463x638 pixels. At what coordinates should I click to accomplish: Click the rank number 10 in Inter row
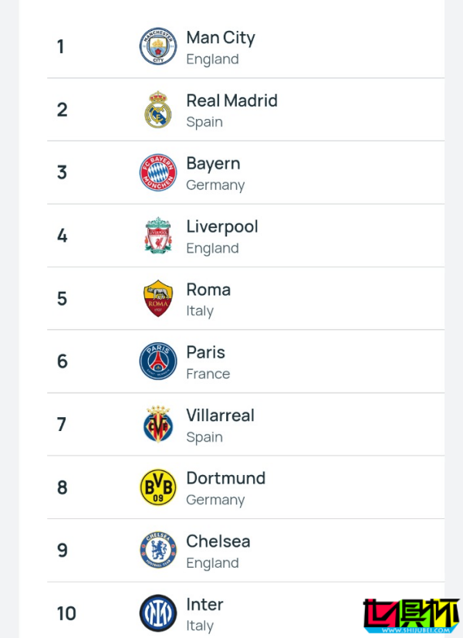point(66,613)
